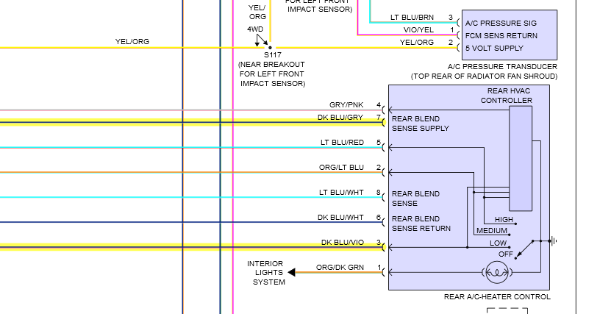
Task: Click the REAR A/C-HEATER CONTROL caption
Action: [497, 297]
